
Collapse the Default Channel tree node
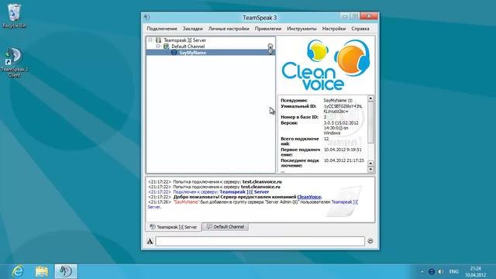158,46
